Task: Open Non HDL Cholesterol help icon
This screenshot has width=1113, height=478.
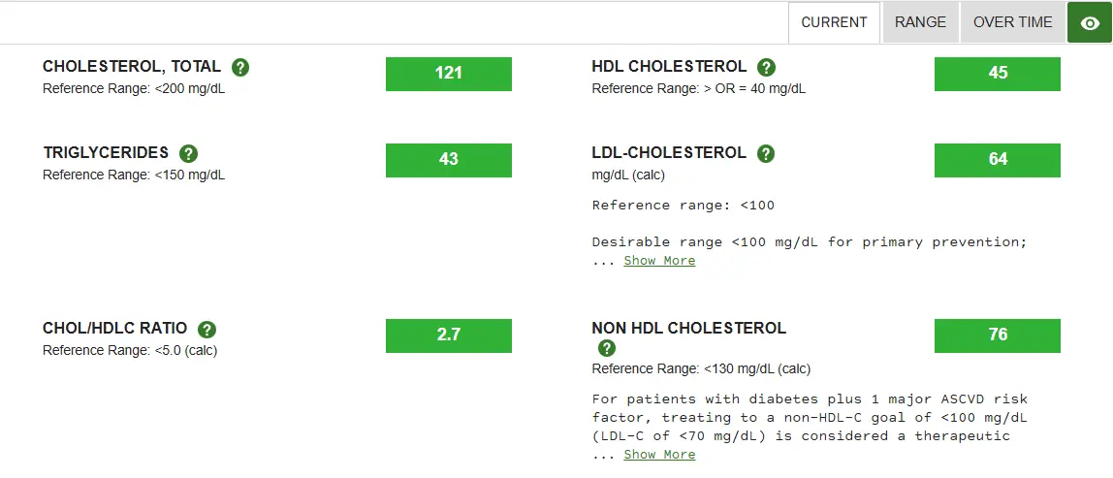Action: click(x=607, y=348)
